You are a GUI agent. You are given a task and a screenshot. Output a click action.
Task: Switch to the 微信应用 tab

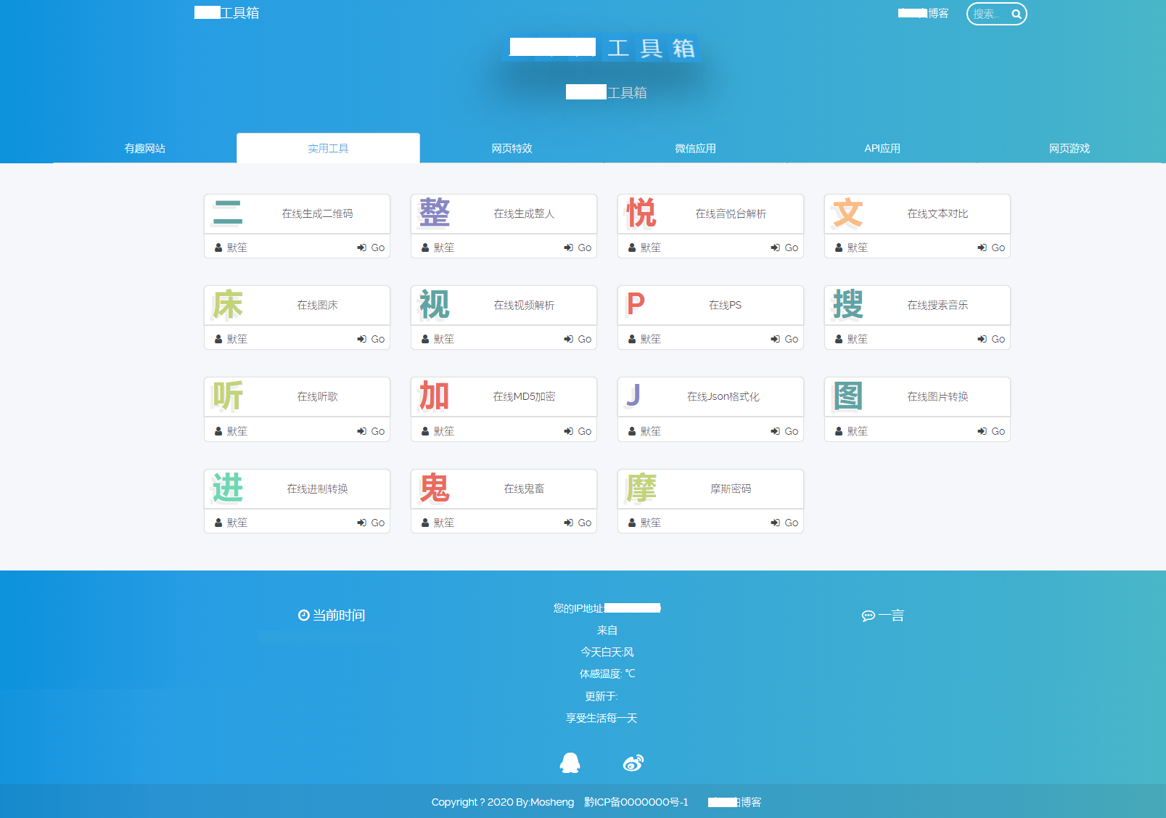695,148
